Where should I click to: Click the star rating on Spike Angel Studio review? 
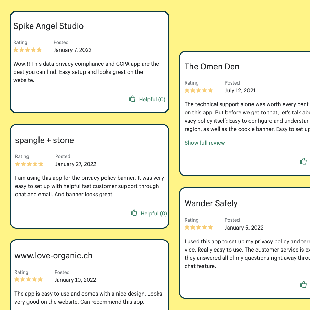click(x=27, y=50)
